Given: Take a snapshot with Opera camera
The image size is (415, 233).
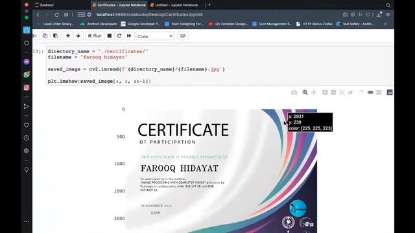Looking at the screenshot, I should coord(345,14).
